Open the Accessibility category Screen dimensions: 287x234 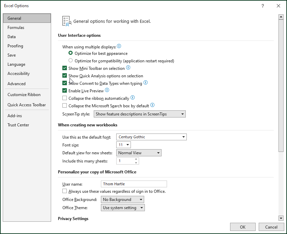click(27, 74)
